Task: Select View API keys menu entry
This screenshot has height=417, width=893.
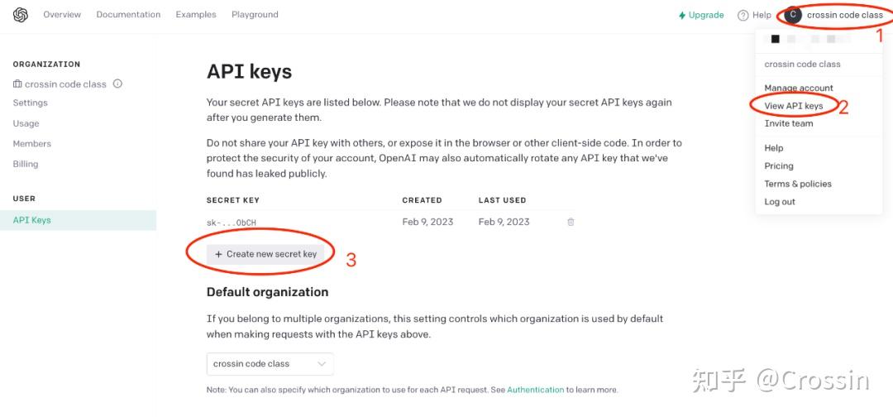Action: click(793, 105)
